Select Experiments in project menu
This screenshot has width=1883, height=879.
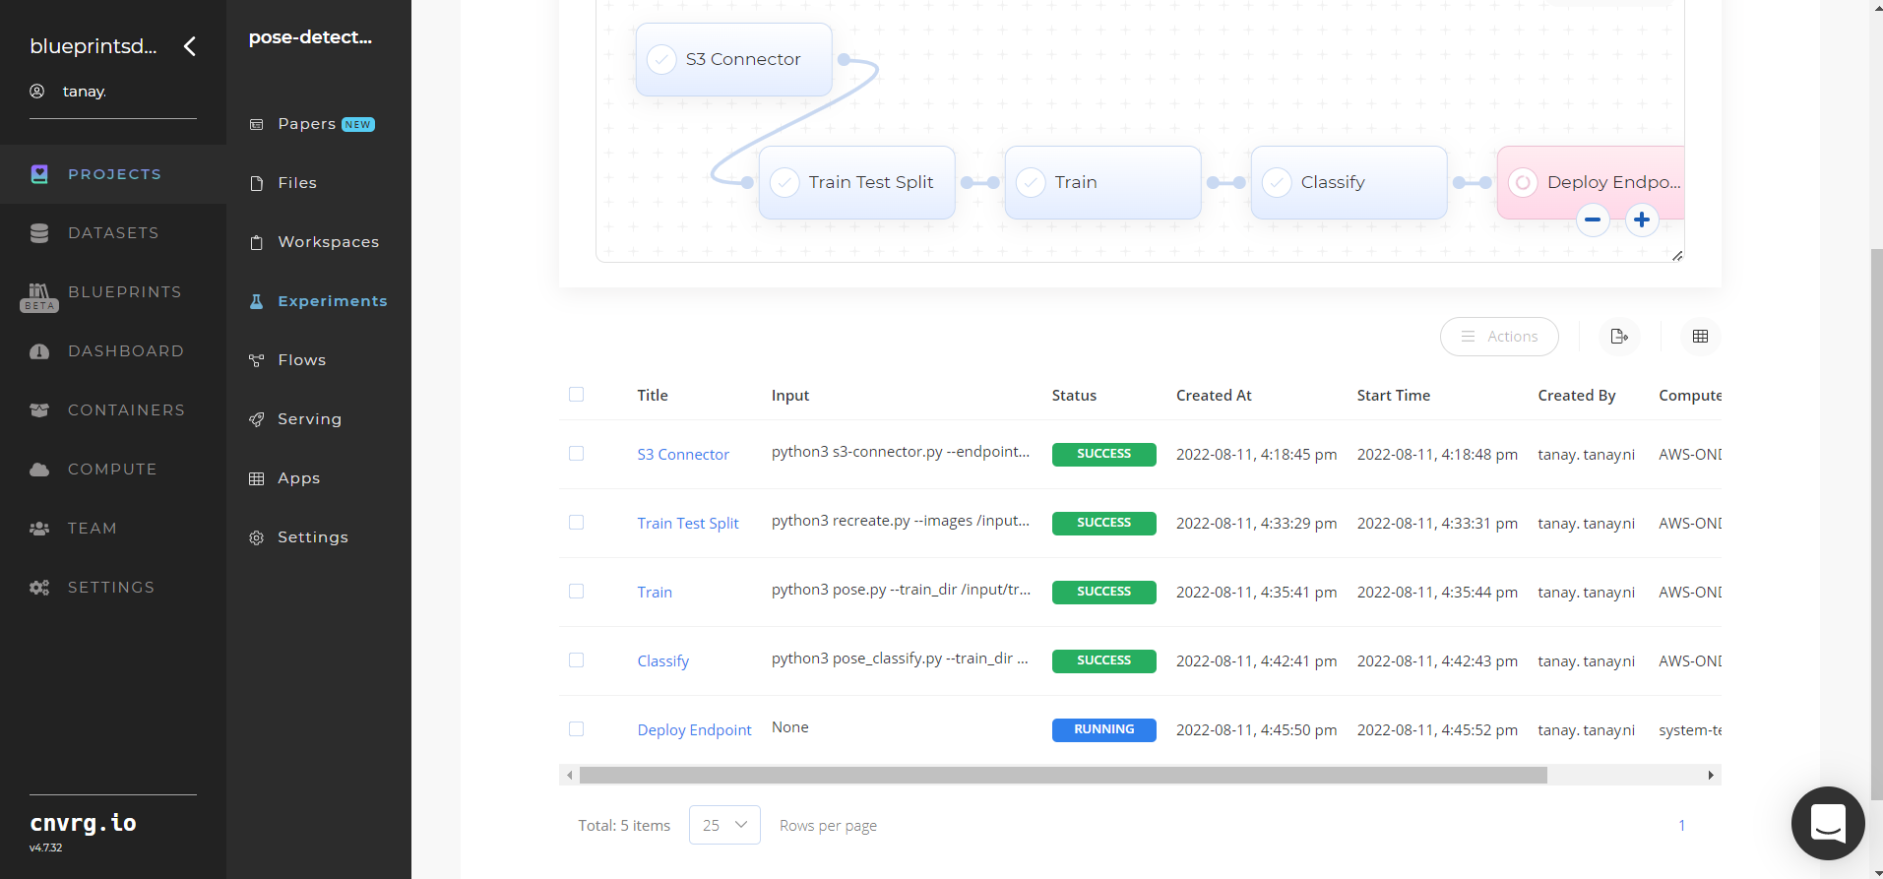[x=333, y=301]
